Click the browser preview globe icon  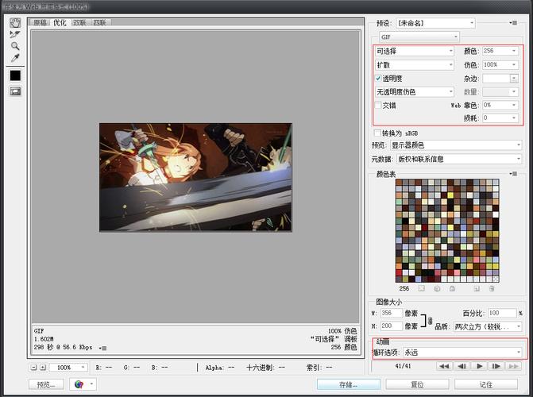coord(79,384)
